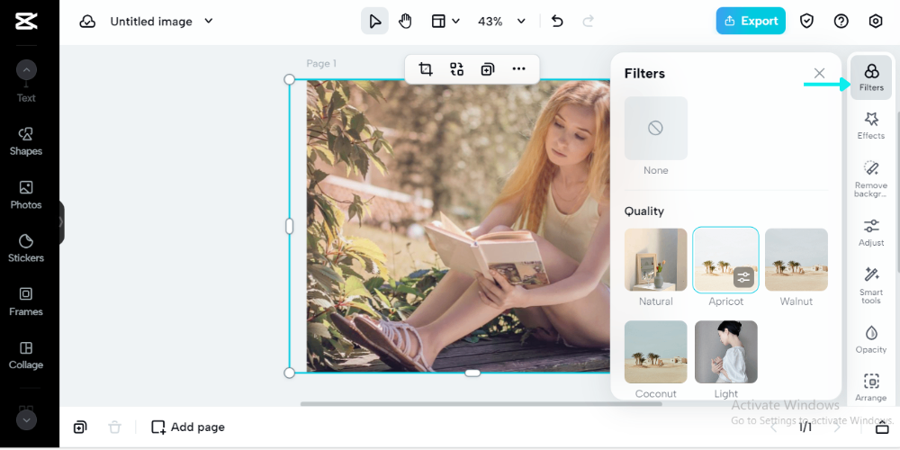Adjust Apricot filter intensity settings

point(742,277)
